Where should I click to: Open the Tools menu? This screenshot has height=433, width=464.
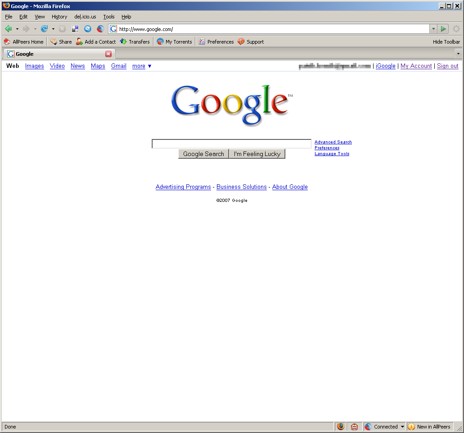click(109, 17)
